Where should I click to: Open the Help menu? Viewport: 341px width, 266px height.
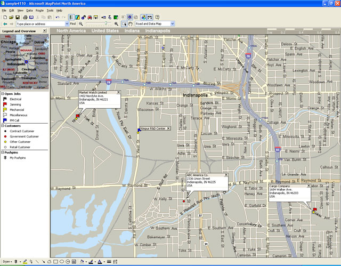[x=59, y=11]
